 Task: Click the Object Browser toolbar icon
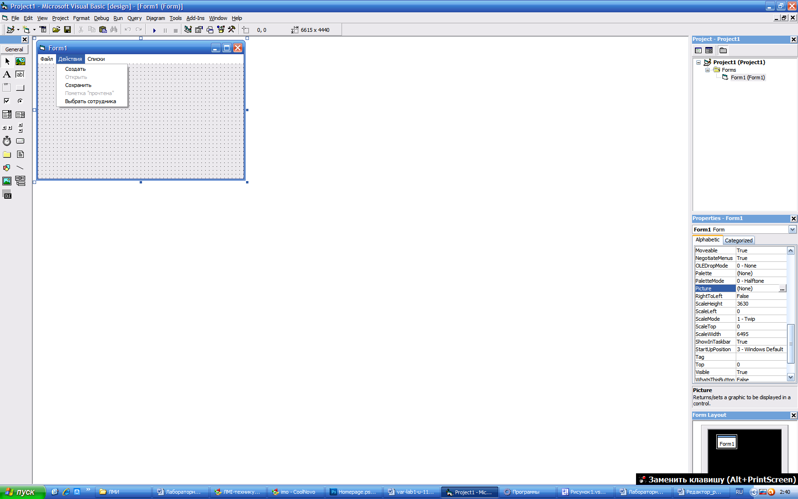[x=221, y=29]
